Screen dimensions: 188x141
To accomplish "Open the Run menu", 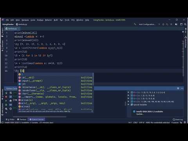I will coord(61,20).
